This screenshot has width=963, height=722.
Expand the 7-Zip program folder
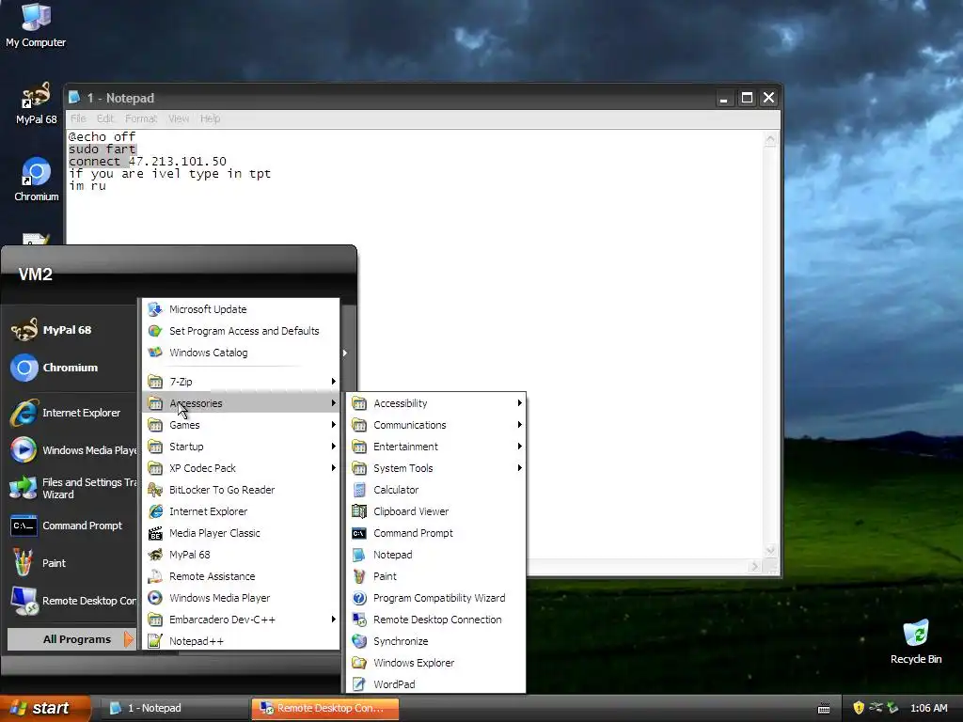tap(241, 382)
